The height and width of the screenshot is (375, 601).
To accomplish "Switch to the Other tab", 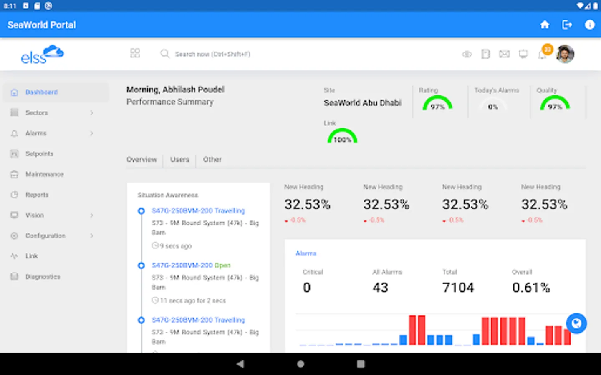I will (x=212, y=160).
